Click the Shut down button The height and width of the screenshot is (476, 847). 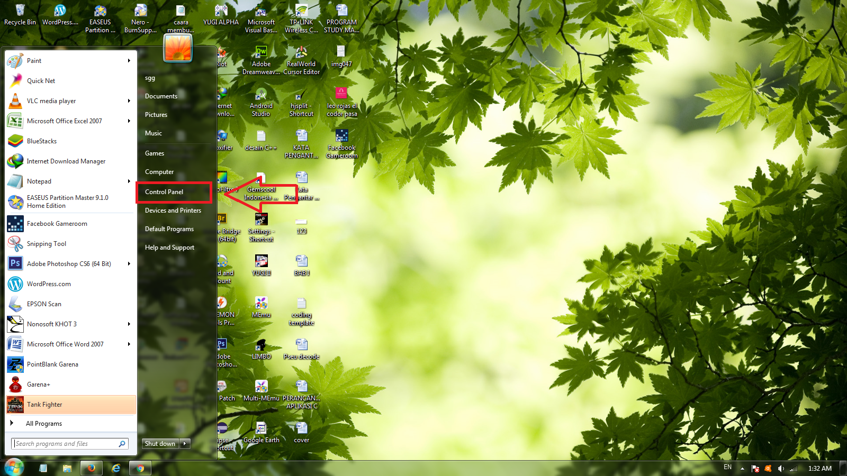point(160,444)
